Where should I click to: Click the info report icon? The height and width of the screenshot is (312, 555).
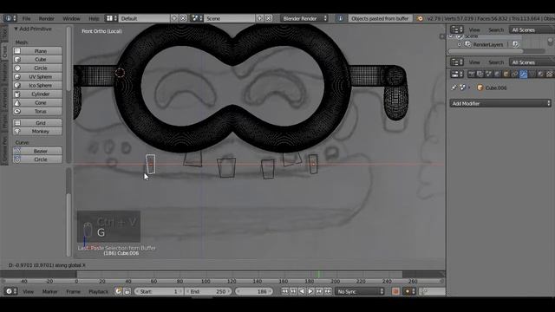tap(340, 18)
